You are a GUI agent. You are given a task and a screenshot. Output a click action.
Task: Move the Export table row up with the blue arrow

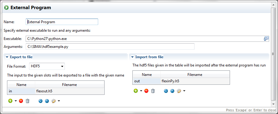click(47, 101)
